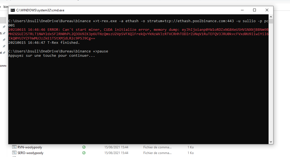Click the RVN-woolypooly batch file icon
The height and width of the screenshot is (157, 290).
click(14, 147)
